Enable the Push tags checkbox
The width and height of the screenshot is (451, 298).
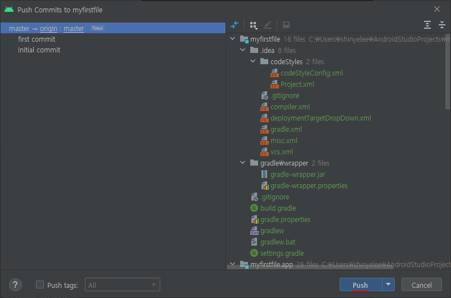pyautogui.click(x=40, y=284)
